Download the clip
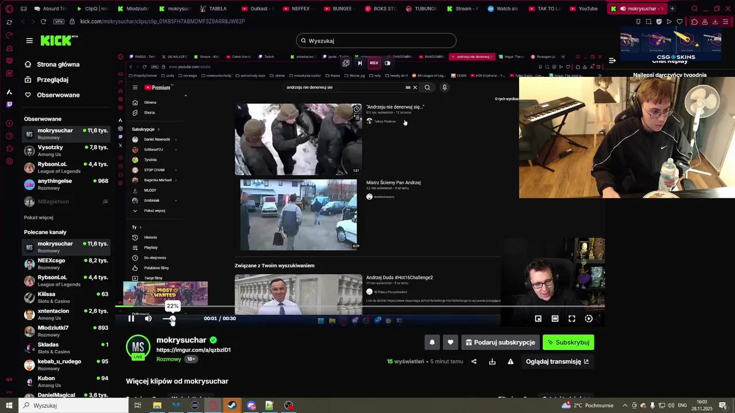This screenshot has width=735, height=413. point(492,361)
